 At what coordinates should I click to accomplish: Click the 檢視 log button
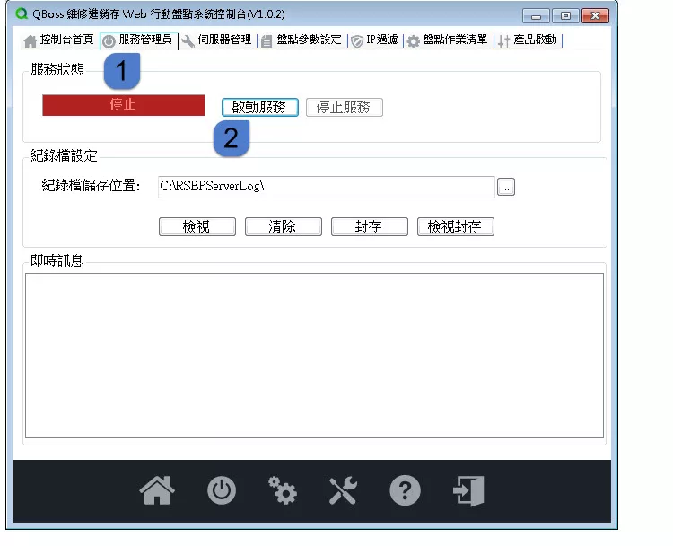(197, 226)
